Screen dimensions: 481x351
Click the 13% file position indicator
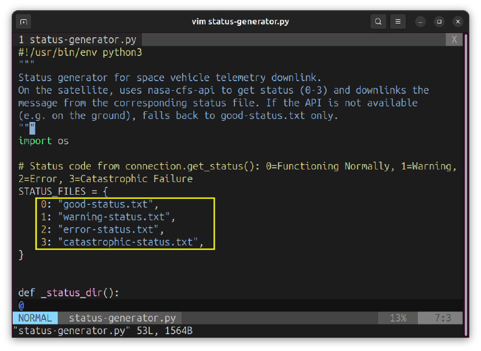click(x=398, y=318)
